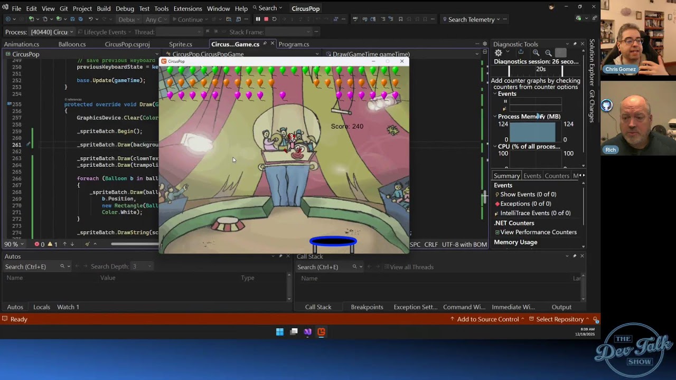The height and width of the screenshot is (380, 676).
Task: Click Select Repository in status bar
Action: 560,319
